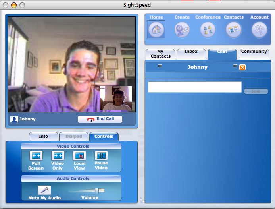
Task: Pause the video feed
Action: 101,156
